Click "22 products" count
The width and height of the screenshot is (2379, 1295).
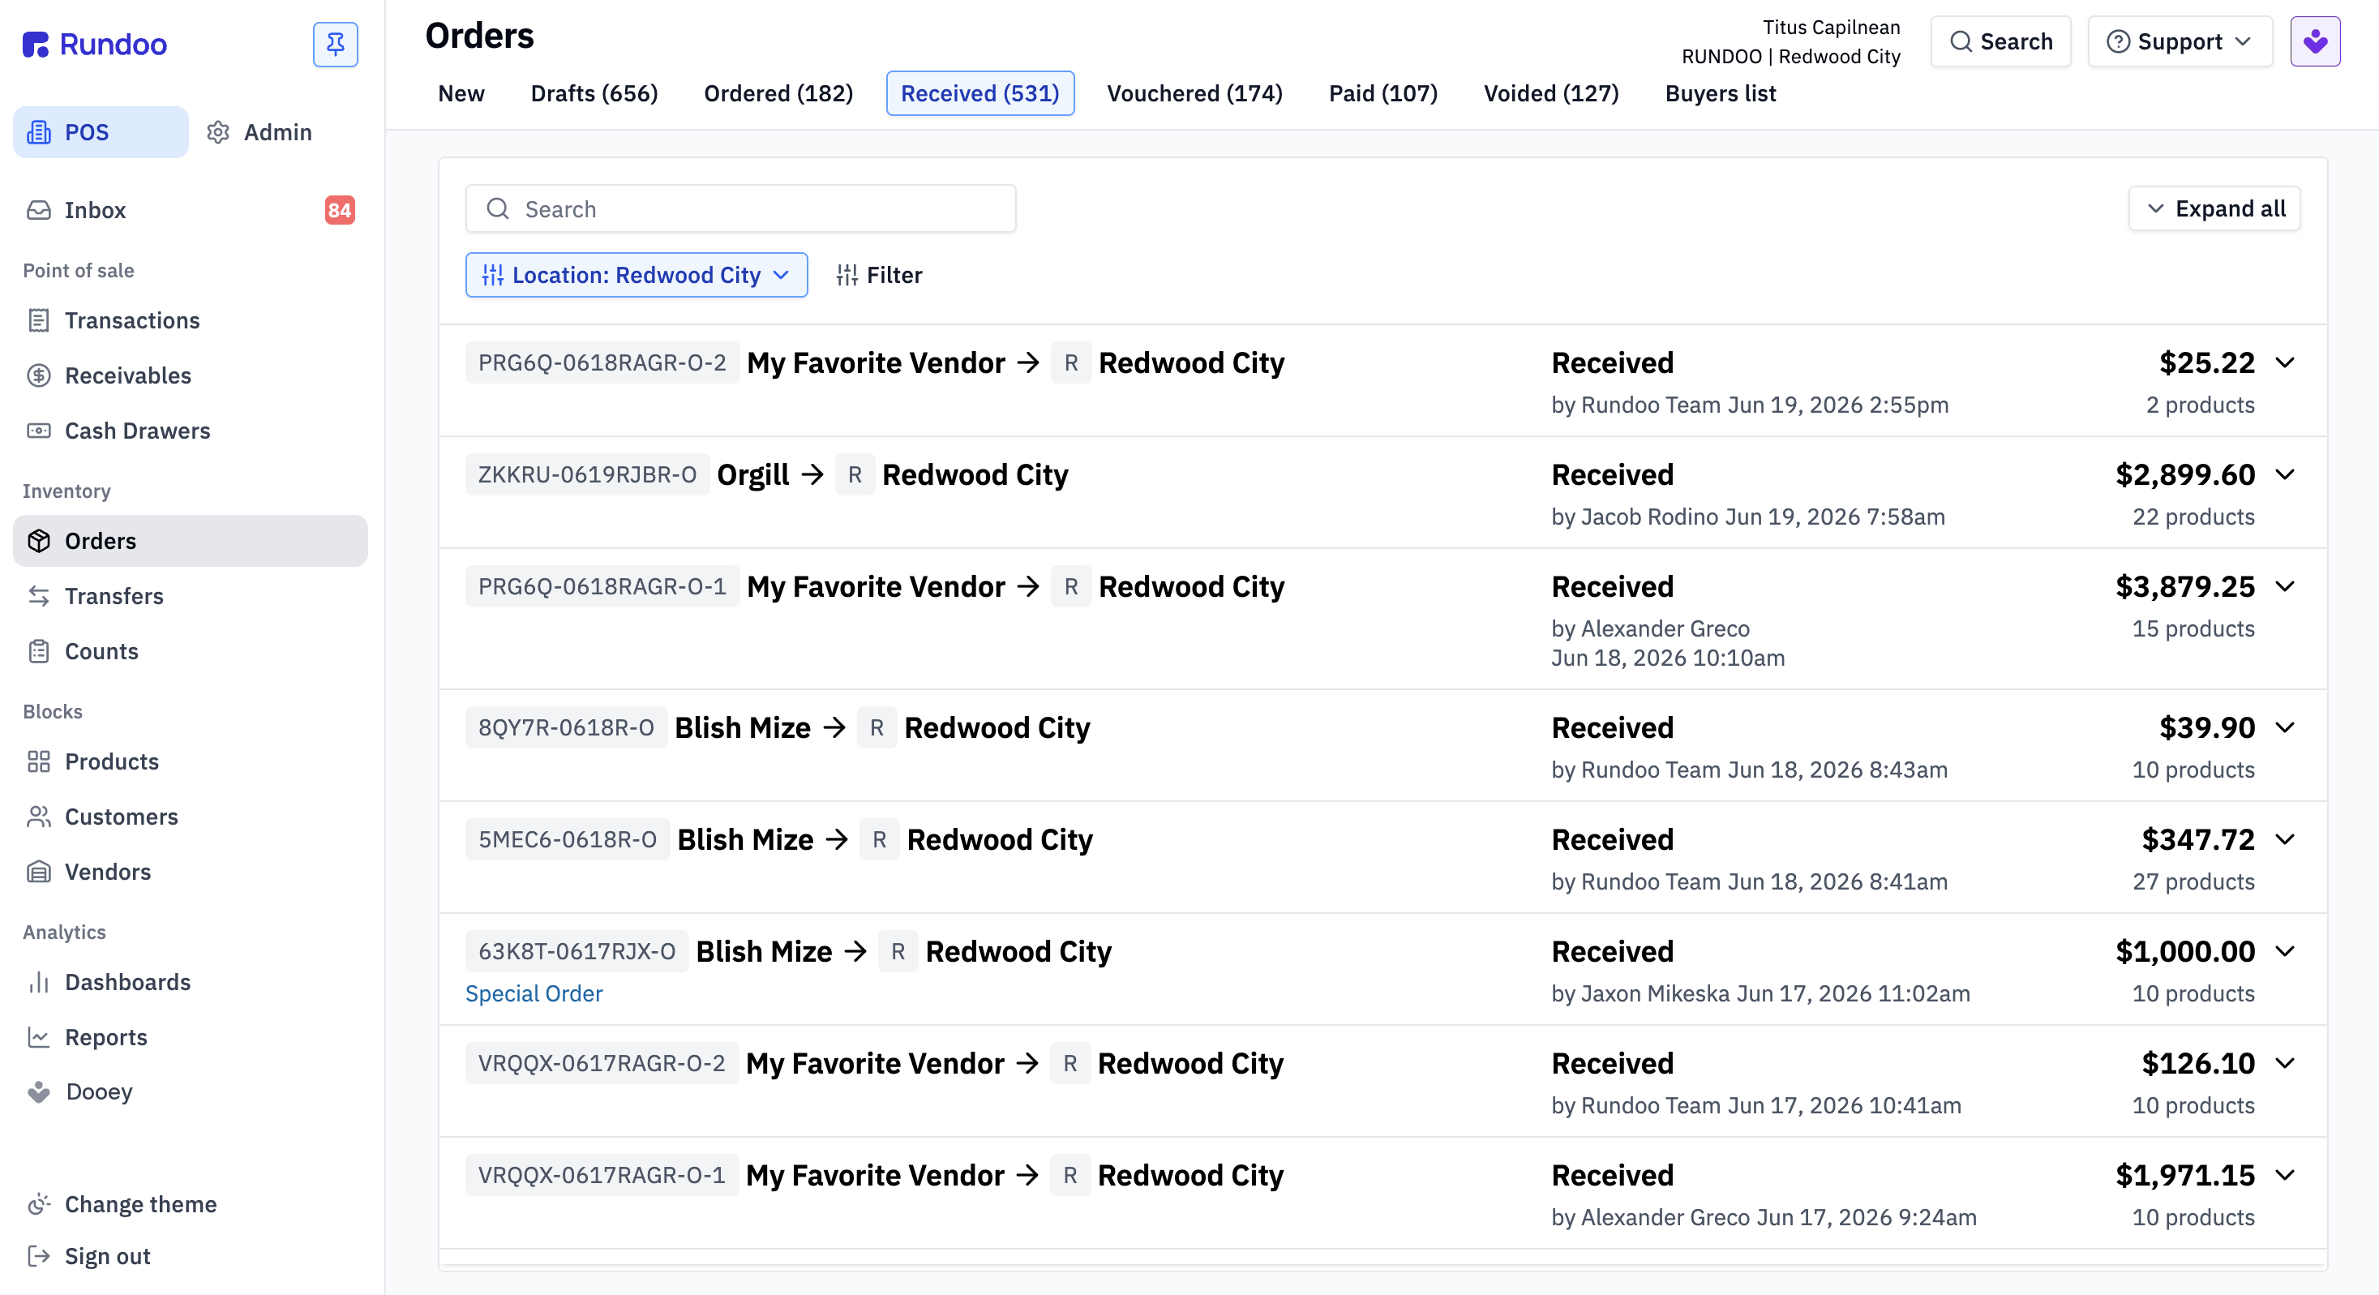(2193, 517)
